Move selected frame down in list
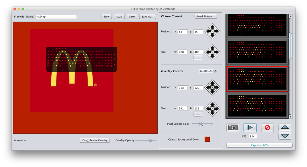 pyautogui.click(x=285, y=136)
